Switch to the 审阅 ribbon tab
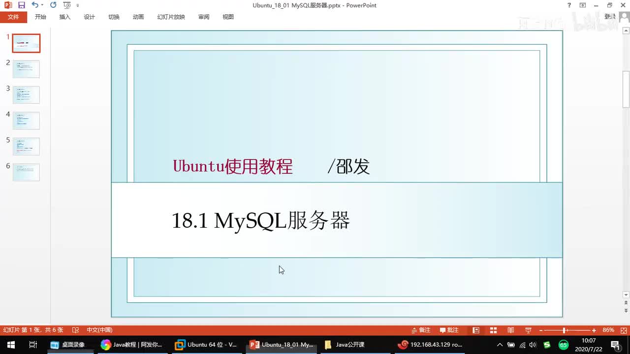Viewport: 630px width, 354px height. coord(204,17)
